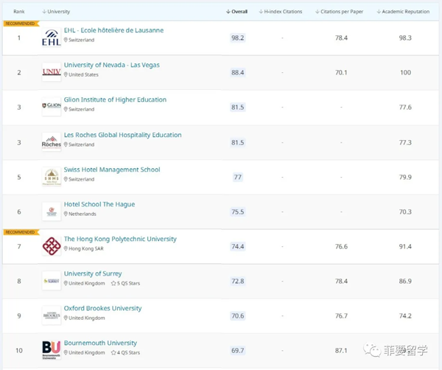Open Swiss Hotel Management School link

point(112,170)
